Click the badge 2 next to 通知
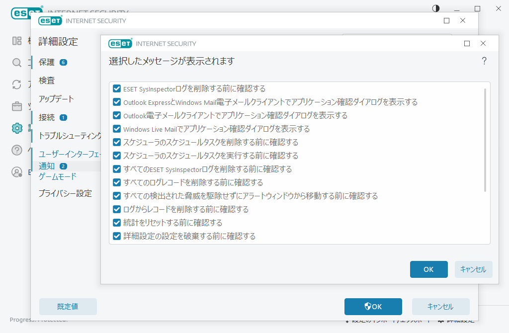 point(63,166)
